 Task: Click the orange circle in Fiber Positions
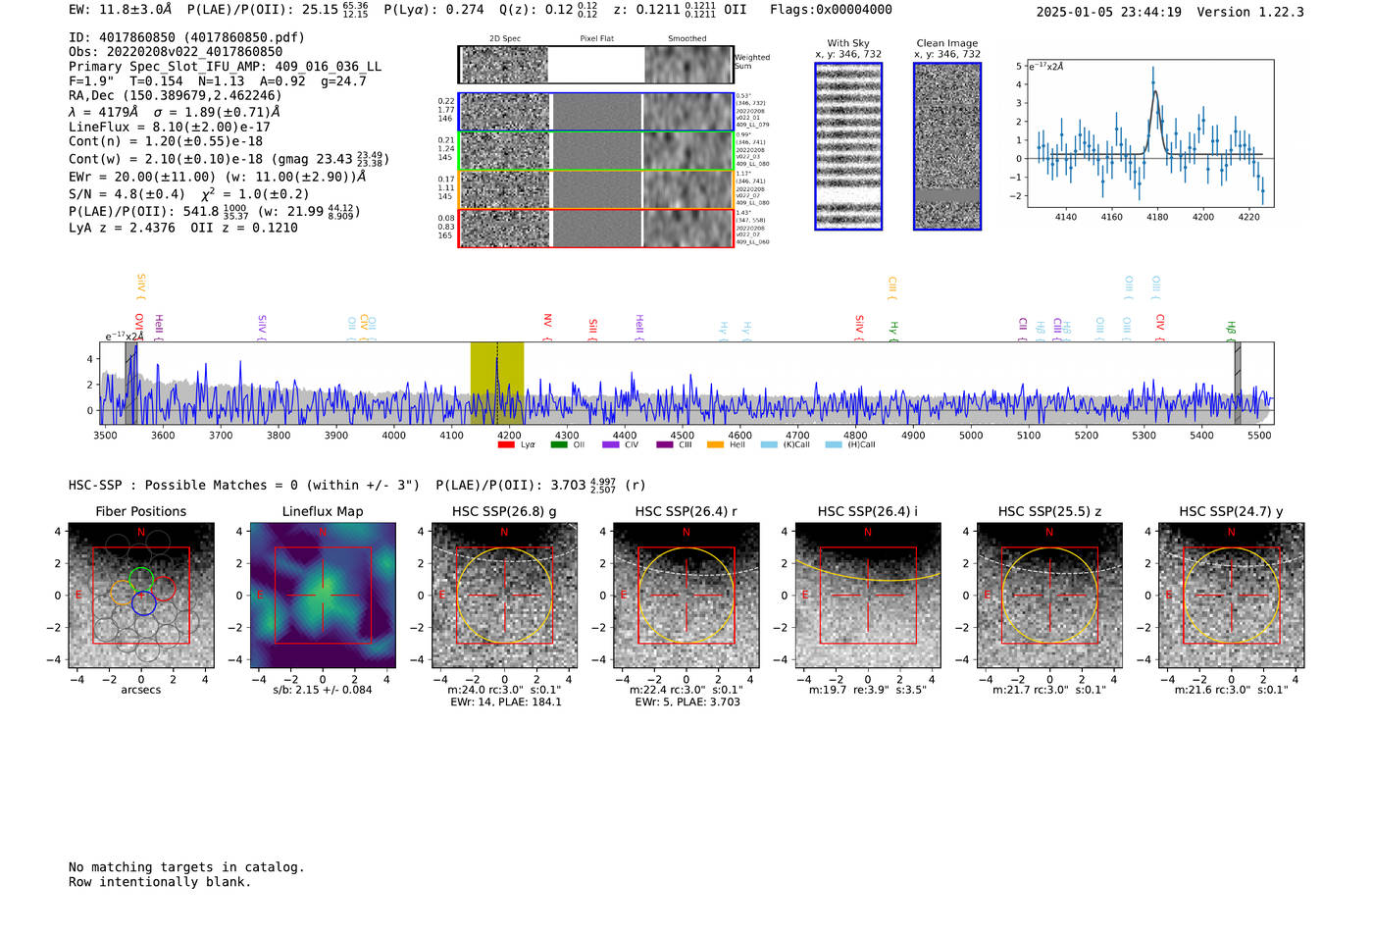click(122, 592)
